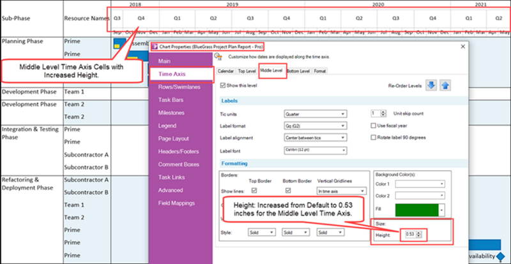Screen dimensions: 511x264
Task: Click the Sub-Phase column header
Action: [16, 18]
